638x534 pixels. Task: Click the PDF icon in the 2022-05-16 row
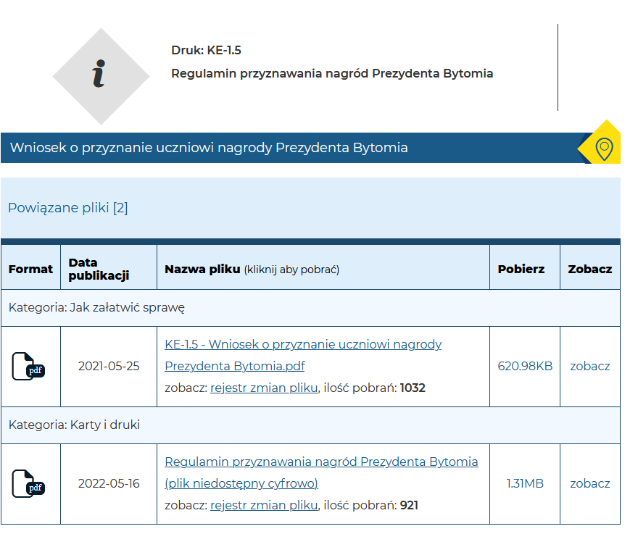pos(28,484)
